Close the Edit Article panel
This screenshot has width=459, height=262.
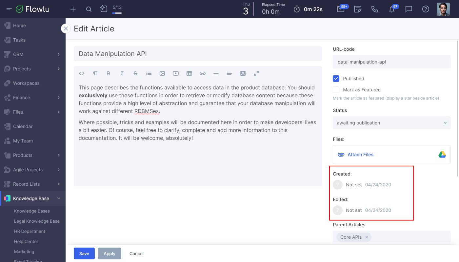point(66,28)
